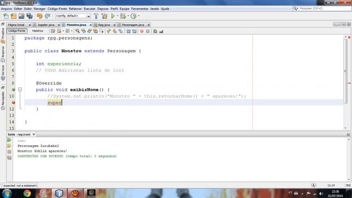The image size is (352, 198).
Task: Click the Save All toolbar icon
Action: click(x=29, y=16)
